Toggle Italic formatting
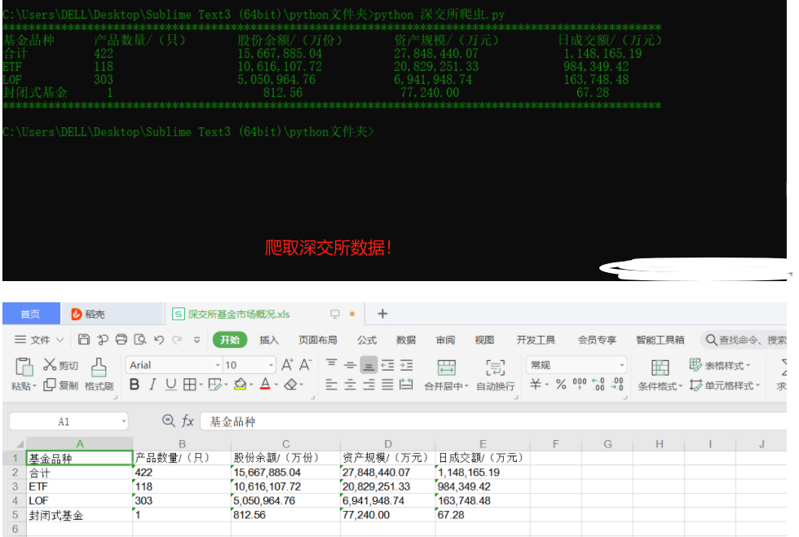 [153, 384]
